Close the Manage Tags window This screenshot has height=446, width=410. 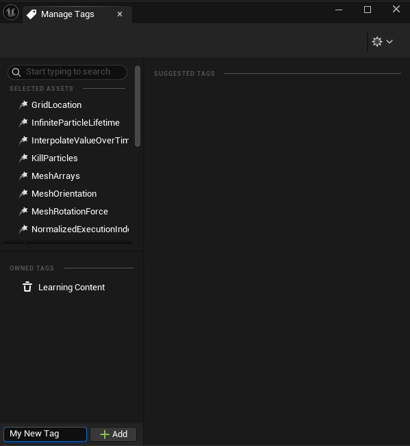396,9
